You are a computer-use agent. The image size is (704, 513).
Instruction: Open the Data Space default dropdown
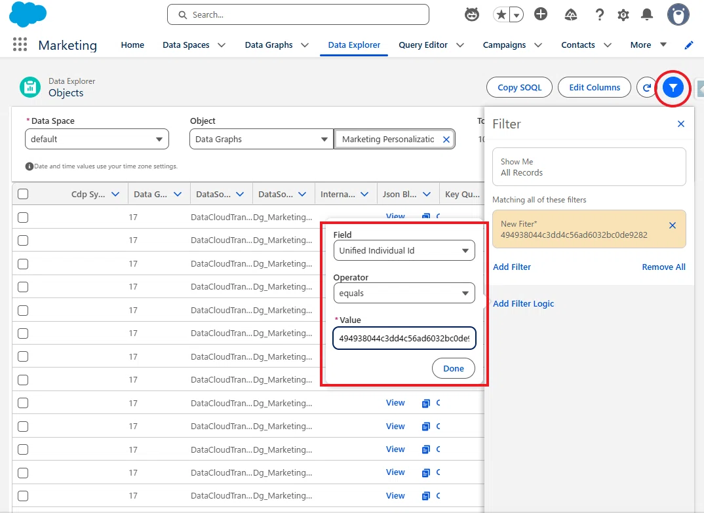coord(97,139)
